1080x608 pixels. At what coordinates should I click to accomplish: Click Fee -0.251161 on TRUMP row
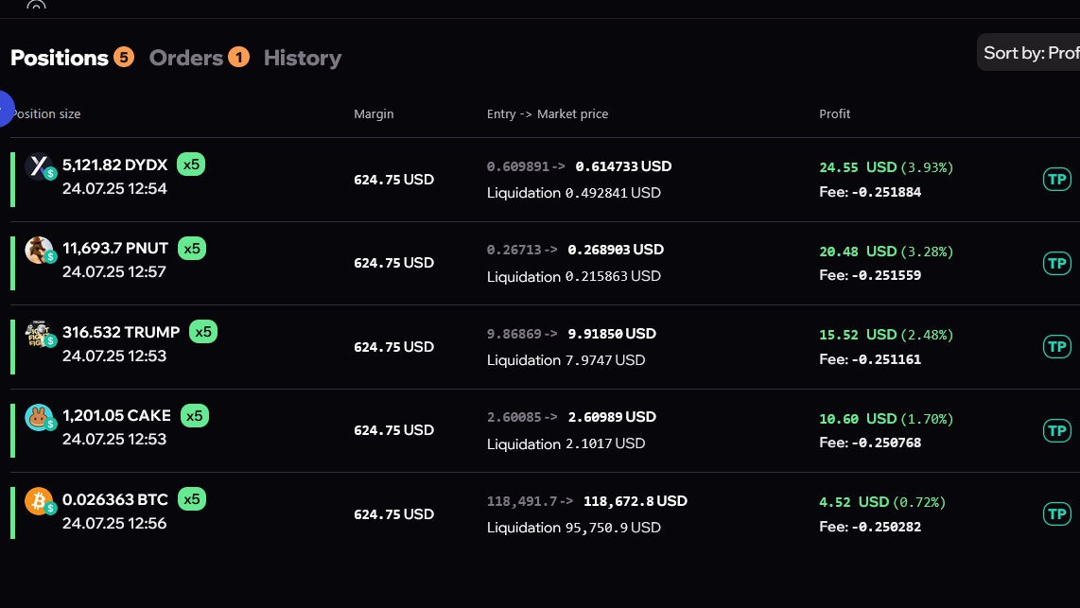point(870,359)
